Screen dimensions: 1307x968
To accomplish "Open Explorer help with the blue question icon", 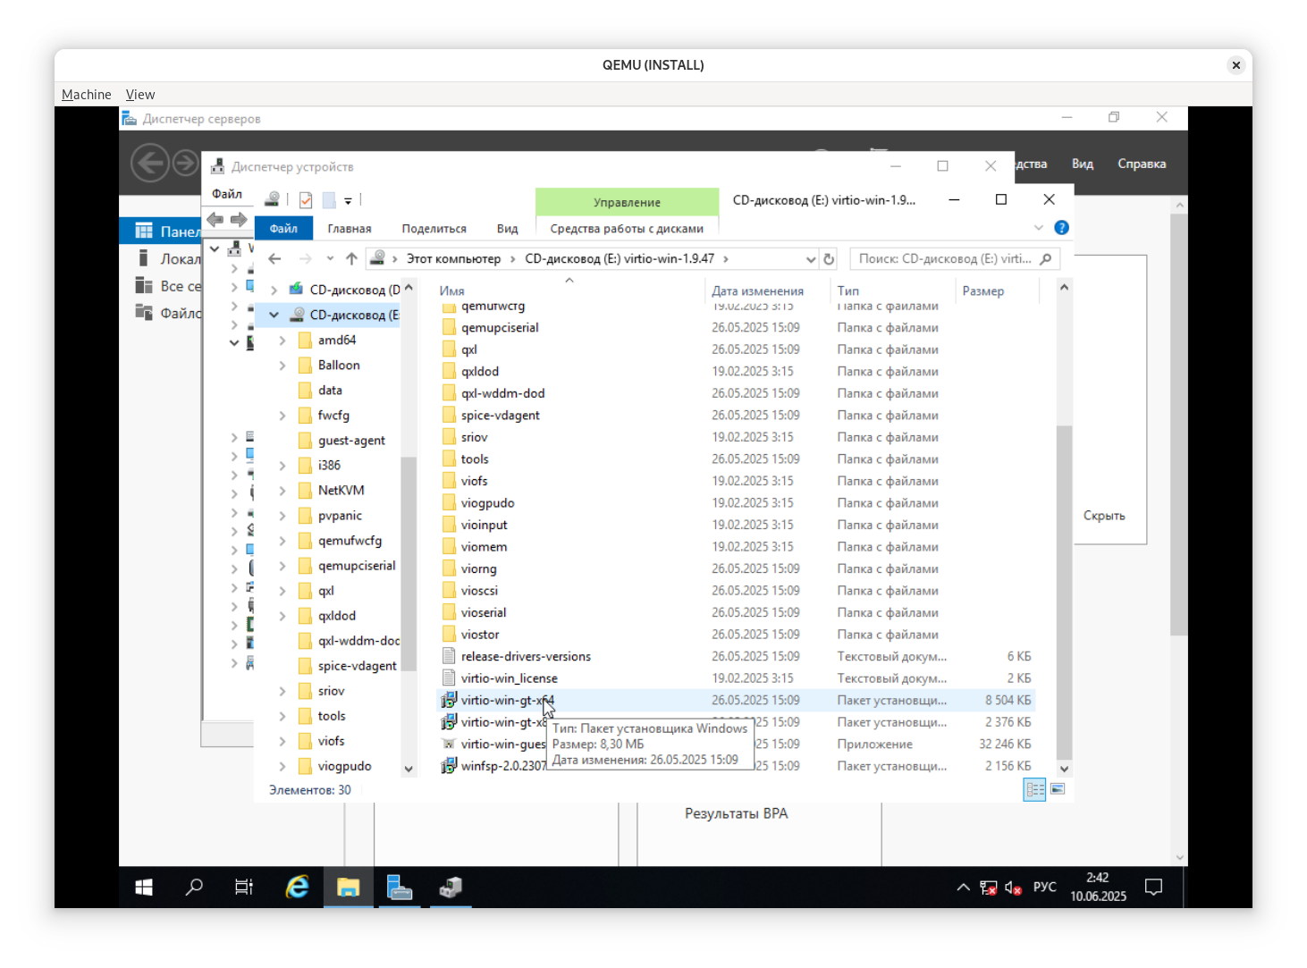I will [1061, 228].
